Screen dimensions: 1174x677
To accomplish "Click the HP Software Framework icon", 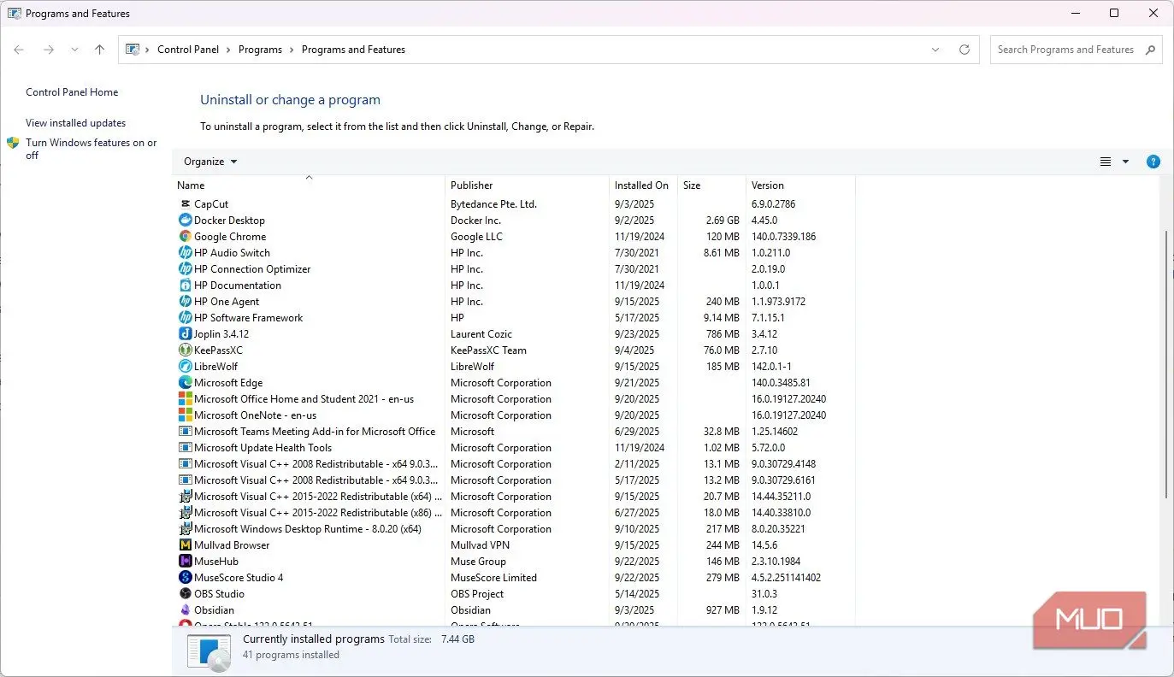I will [x=186, y=318].
